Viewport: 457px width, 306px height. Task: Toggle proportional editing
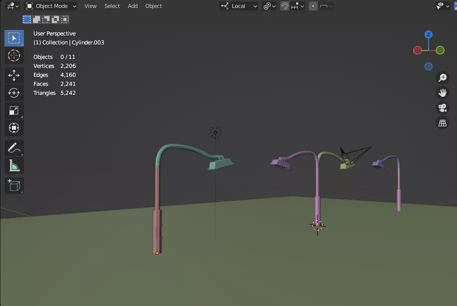point(313,6)
